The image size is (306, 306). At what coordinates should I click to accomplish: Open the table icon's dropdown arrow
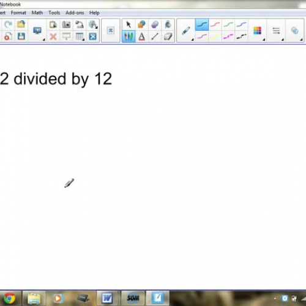[x=83, y=40]
